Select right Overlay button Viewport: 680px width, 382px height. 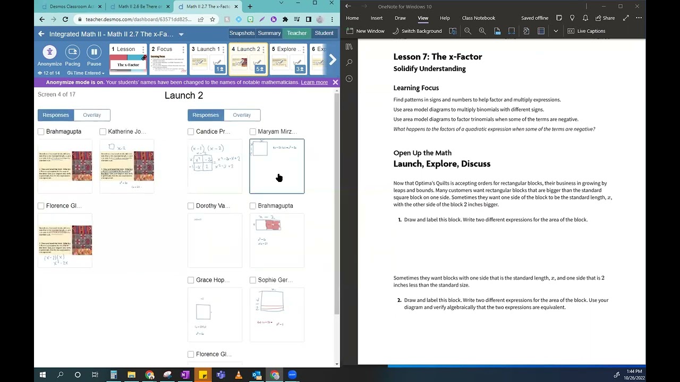click(242, 115)
